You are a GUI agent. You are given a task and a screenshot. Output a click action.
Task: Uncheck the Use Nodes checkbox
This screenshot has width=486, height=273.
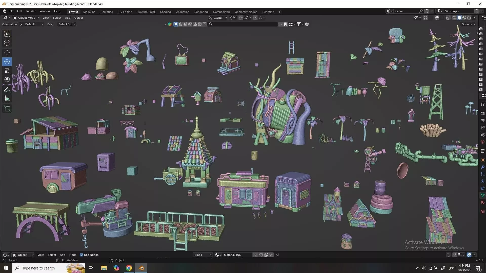click(82, 255)
